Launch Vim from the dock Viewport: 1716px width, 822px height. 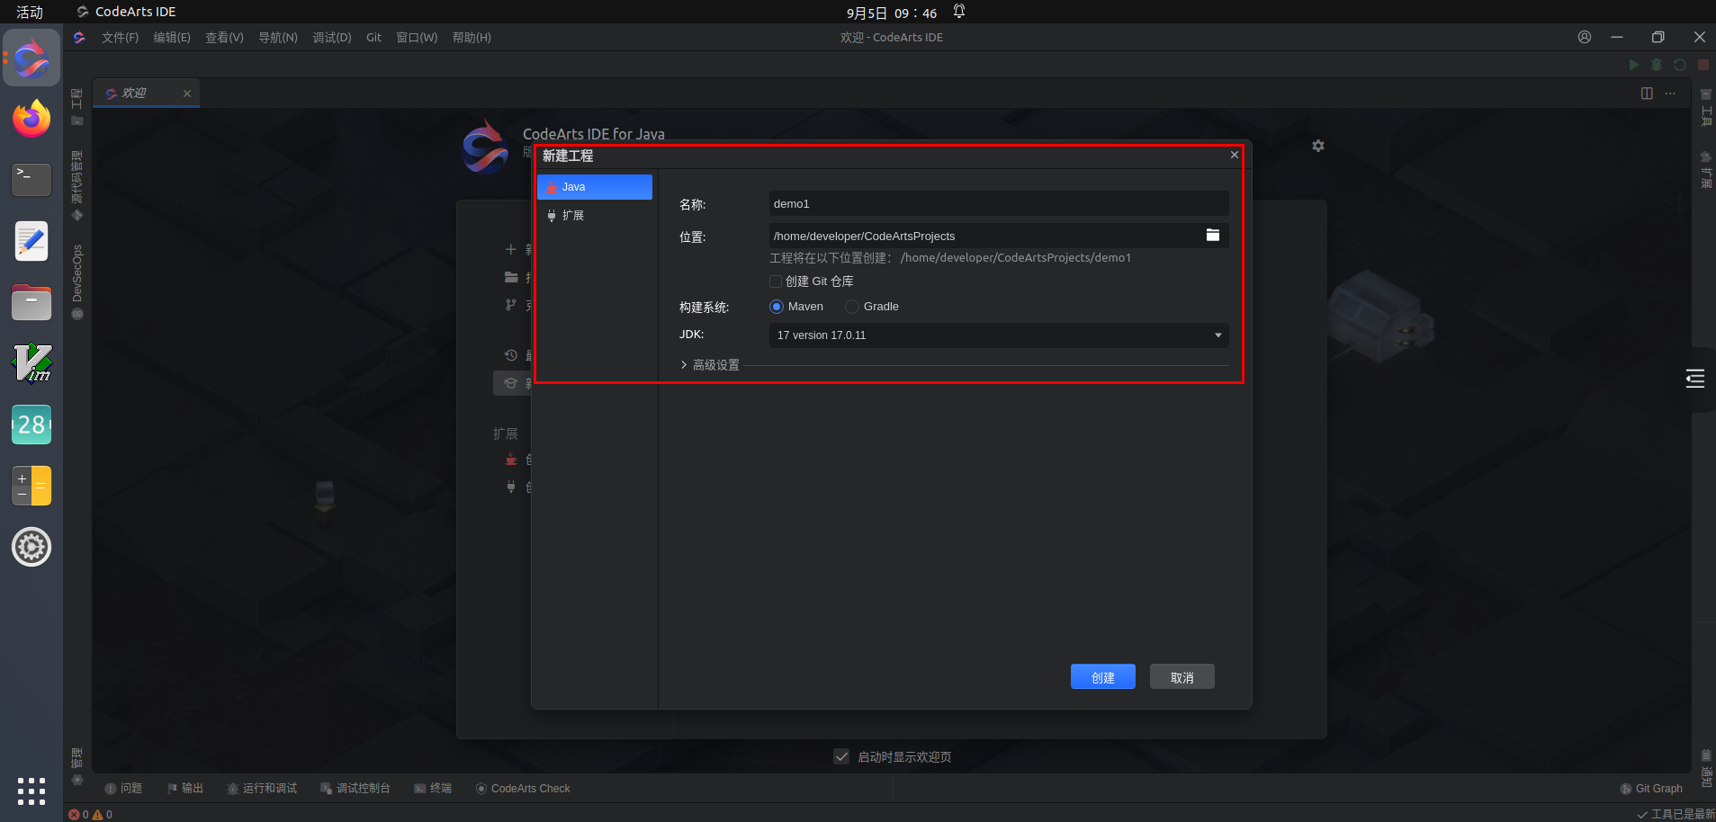pyautogui.click(x=31, y=363)
